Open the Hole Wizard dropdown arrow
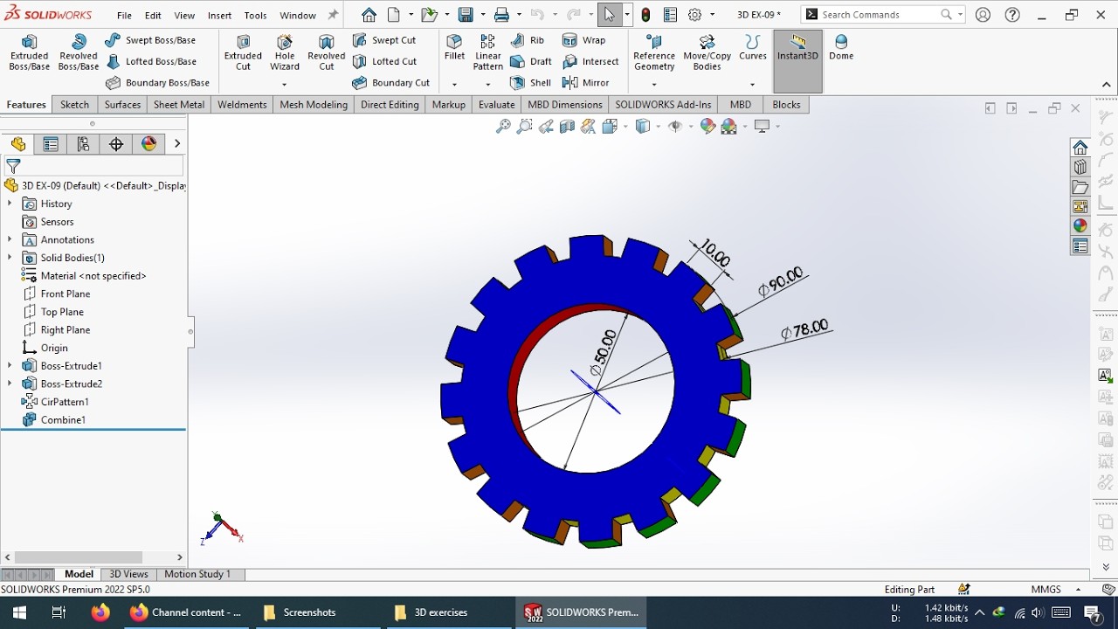The image size is (1118, 629). tap(285, 85)
